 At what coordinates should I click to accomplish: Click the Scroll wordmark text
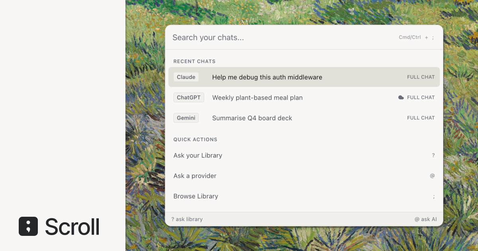pos(72,226)
